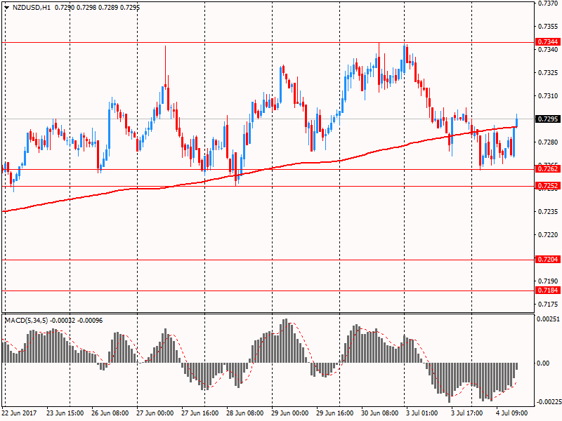Click the 0.7175 price scale value

[x=549, y=305]
